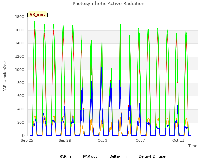Click the Time x-axis title
The height and width of the screenshot is (163, 218).
193,146
